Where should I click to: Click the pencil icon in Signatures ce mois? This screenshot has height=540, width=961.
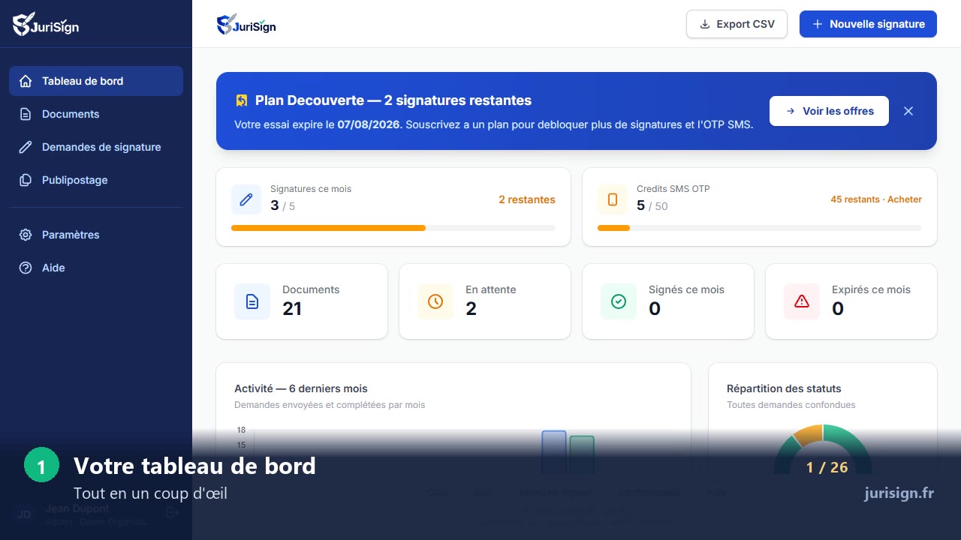246,199
